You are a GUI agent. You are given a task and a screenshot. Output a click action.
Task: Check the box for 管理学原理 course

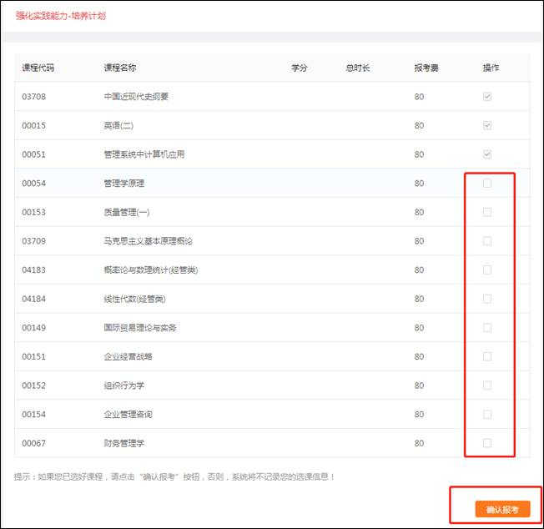tap(487, 184)
